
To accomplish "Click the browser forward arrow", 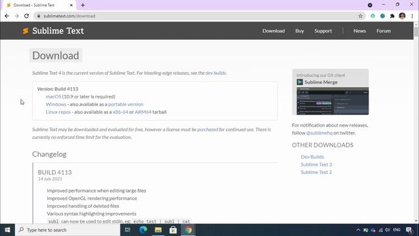I will click(x=16, y=16).
